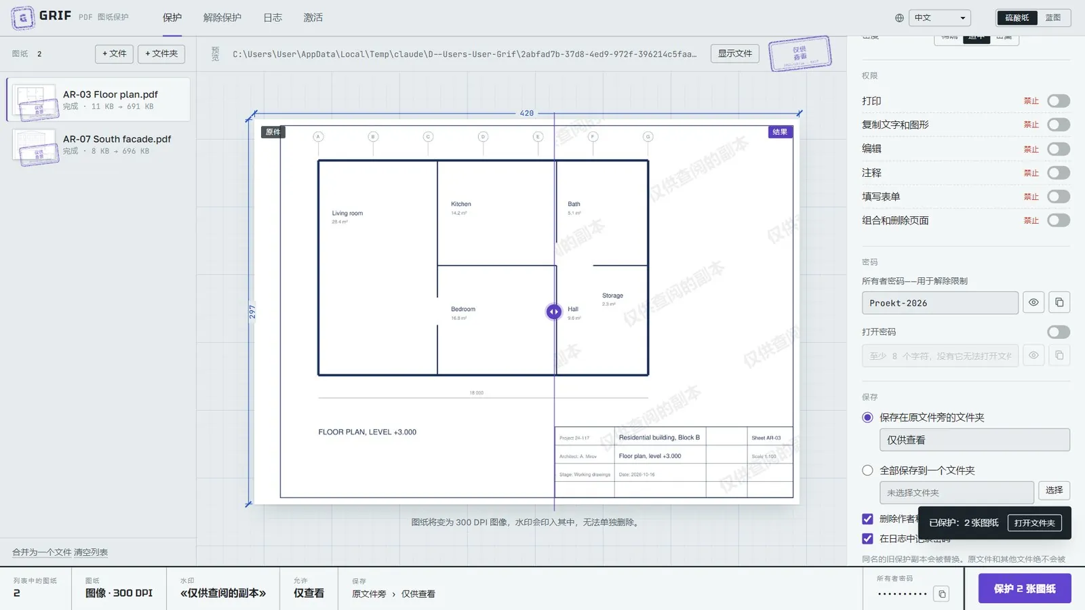This screenshot has height=610, width=1085.
Task: Toggle the 编辑 permission switch
Action: 1059,149
